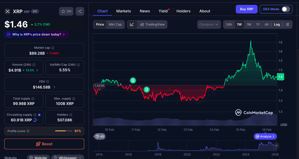299x159 pixels.
Task: Open the Chart tab
Action: pyautogui.click(x=103, y=11)
